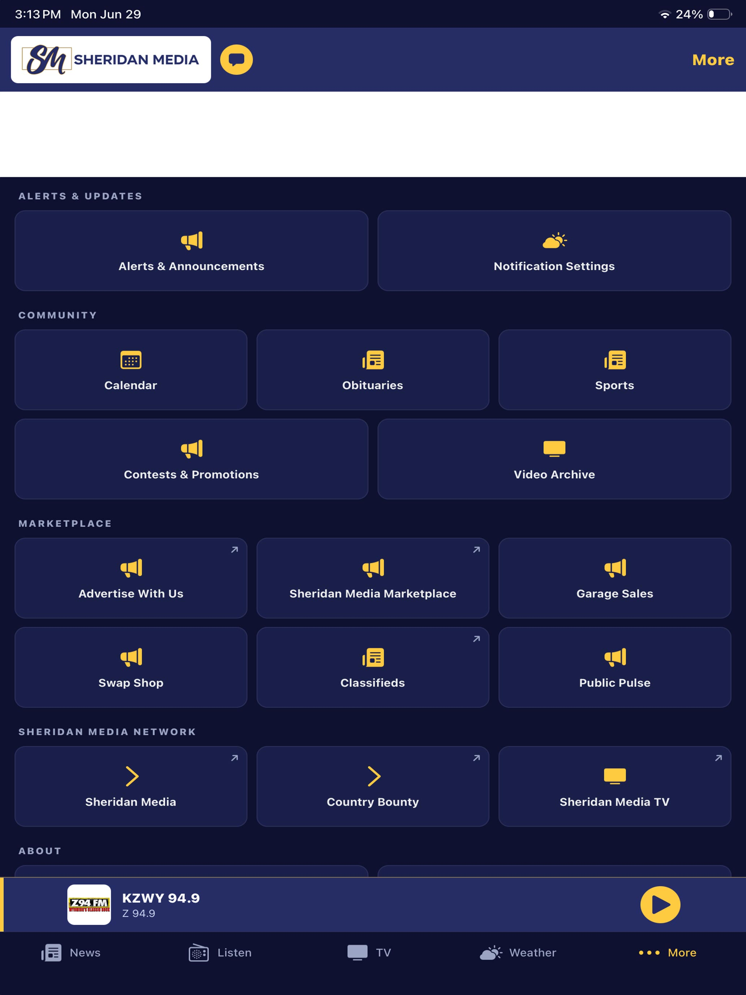
Task: Open the Public Pulse tile
Action: (x=615, y=667)
